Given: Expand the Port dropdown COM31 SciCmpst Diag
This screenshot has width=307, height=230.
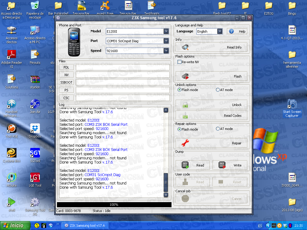Looking at the screenshot, I should (166, 41).
